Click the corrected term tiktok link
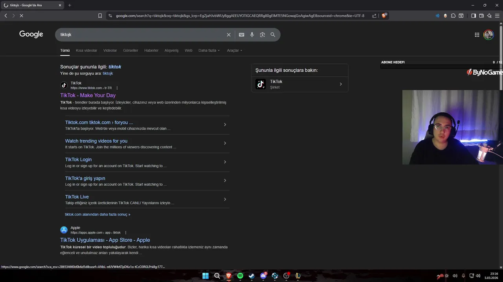Screen dimensions: 503x282 [115, 67]
